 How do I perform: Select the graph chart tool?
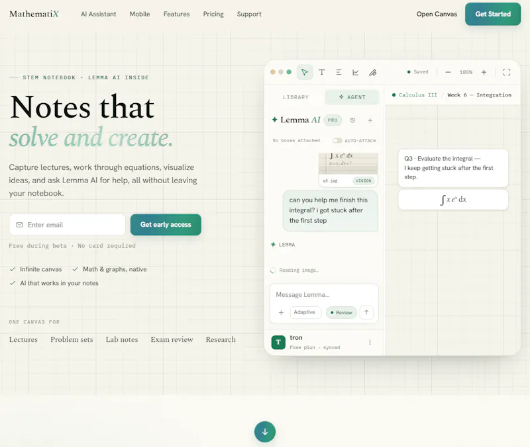tap(356, 72)
